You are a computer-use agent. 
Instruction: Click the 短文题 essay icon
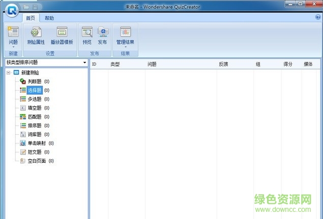[23, 152]
